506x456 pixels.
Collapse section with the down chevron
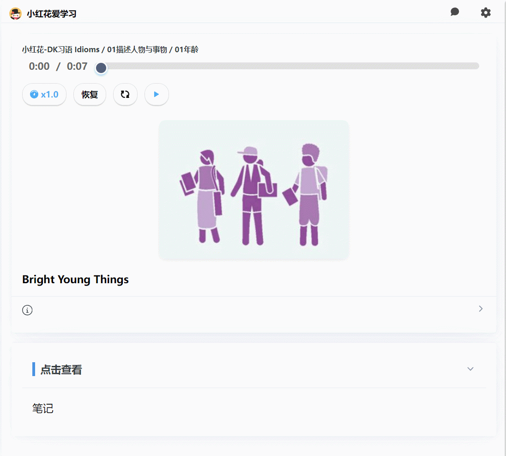pos(470,369)
